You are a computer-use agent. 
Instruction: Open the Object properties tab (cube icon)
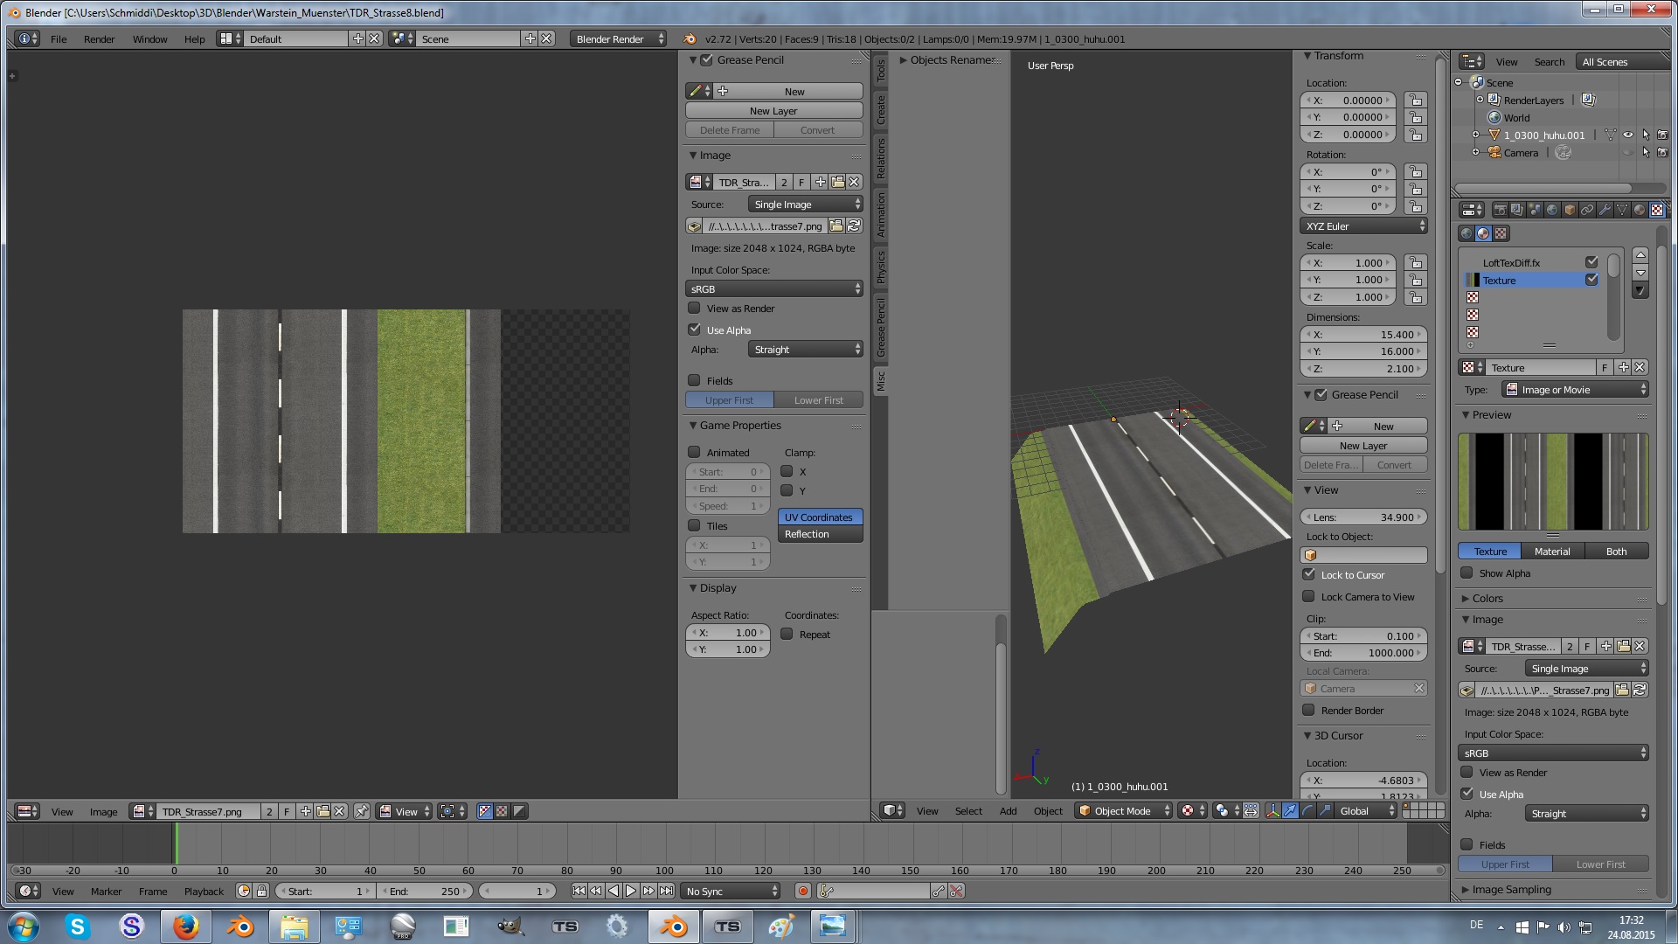[1570, 210]
